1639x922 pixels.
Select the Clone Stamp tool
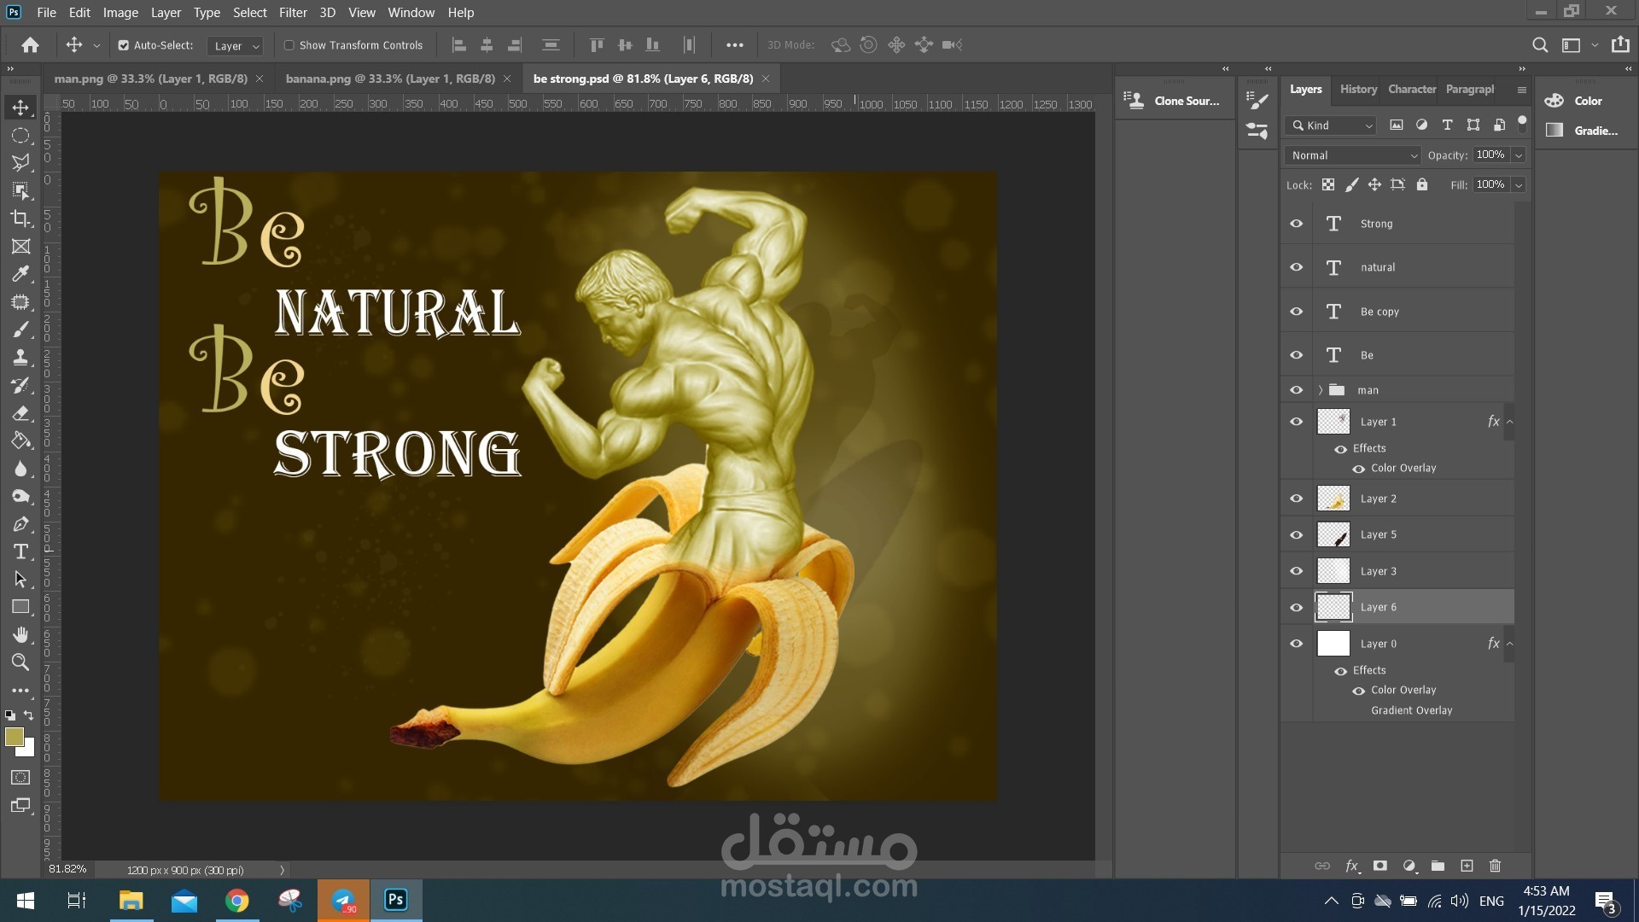point(20,358)
